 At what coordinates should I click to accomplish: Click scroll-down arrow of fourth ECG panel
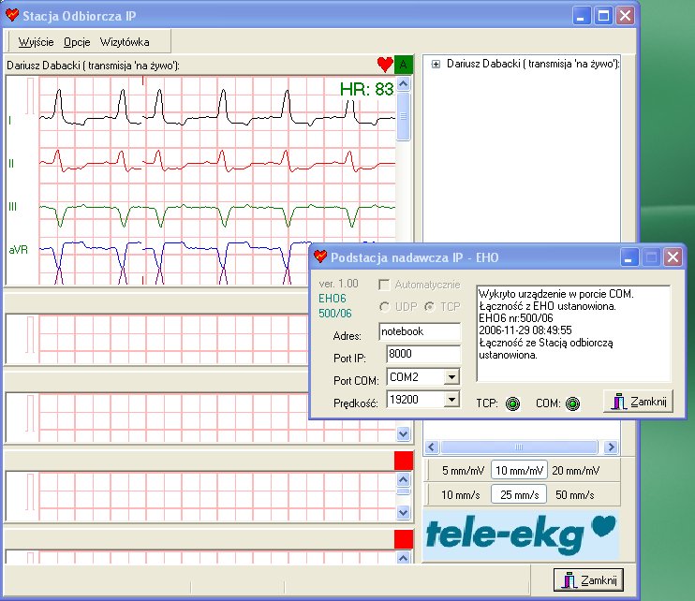tap(403, 512)
